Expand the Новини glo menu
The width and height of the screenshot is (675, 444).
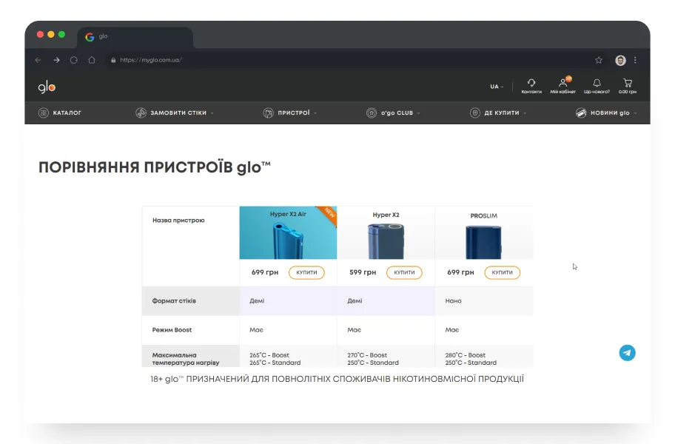pos(635,113)
